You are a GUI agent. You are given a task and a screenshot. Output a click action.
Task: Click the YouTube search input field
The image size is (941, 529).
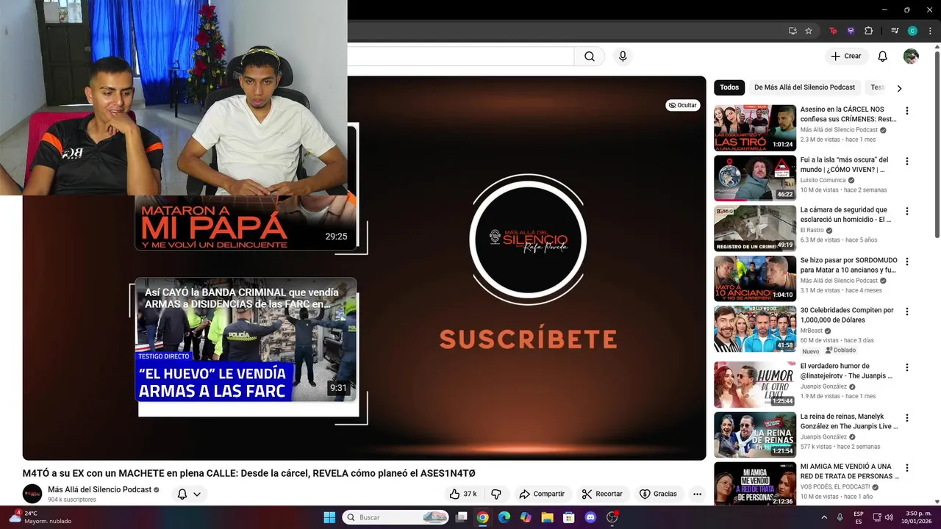(461, 57)
